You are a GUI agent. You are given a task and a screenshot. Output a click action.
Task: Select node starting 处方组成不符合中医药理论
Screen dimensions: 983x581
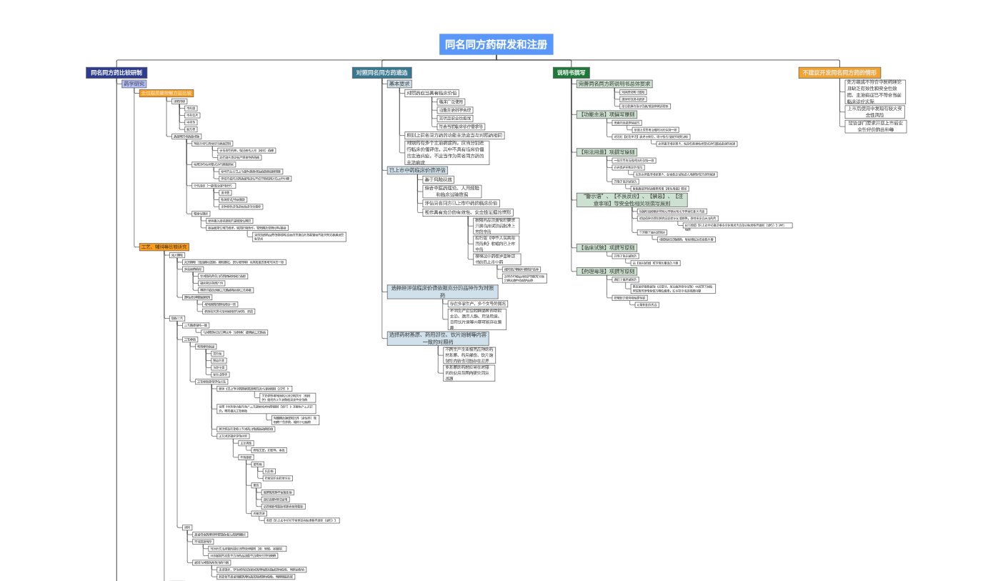tap(875, 91)
